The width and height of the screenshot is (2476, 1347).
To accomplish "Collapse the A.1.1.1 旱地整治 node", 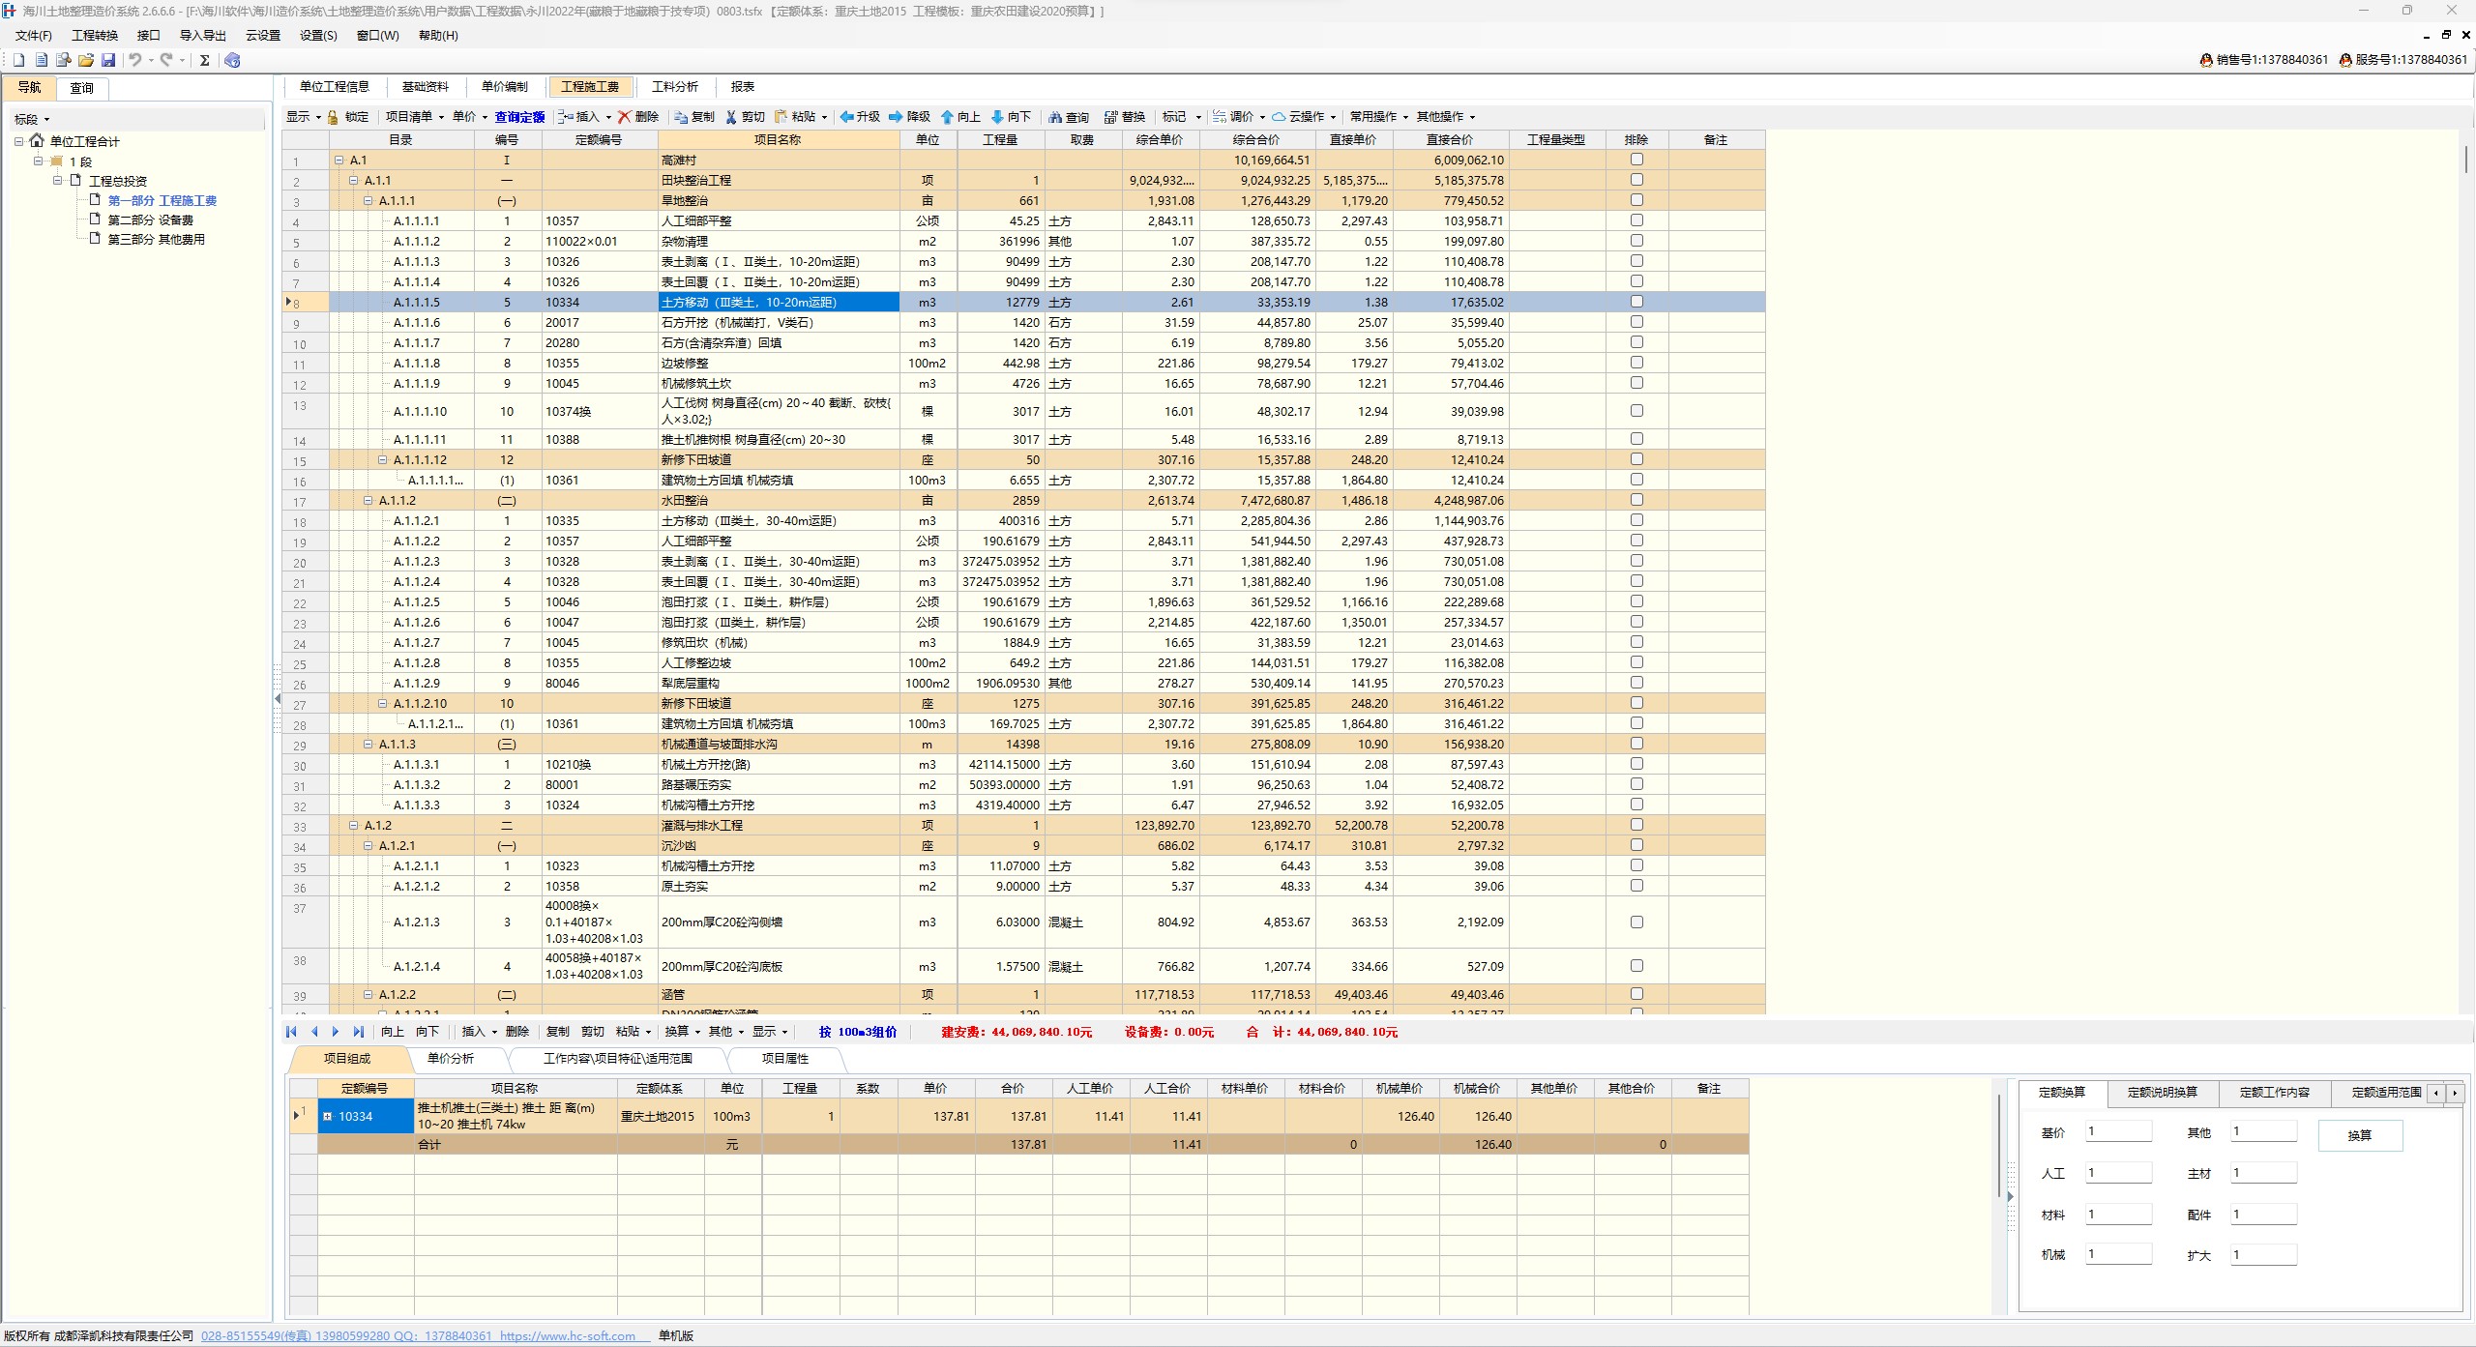I will coord(368,201).
